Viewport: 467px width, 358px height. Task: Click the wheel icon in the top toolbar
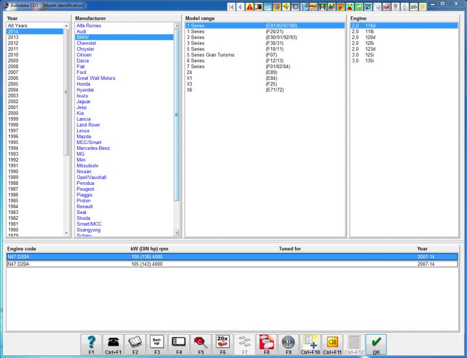tap(295, 6)
